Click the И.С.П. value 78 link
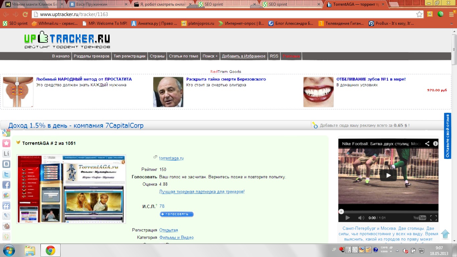The width and height of the screenshot is (457, 257). pos(162,206)
